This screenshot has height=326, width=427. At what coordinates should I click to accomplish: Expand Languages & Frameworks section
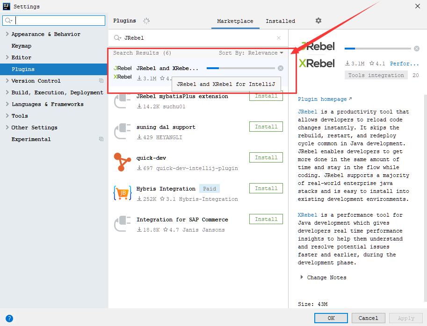click(7, 104)
